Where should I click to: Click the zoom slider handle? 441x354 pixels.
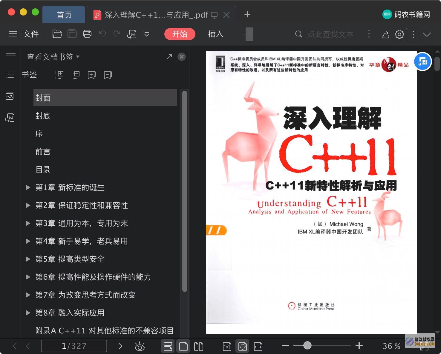pos(307,346)
